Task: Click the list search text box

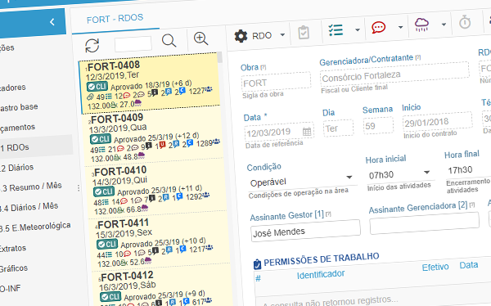Action: pyautogui.click(x=133, y=44)
